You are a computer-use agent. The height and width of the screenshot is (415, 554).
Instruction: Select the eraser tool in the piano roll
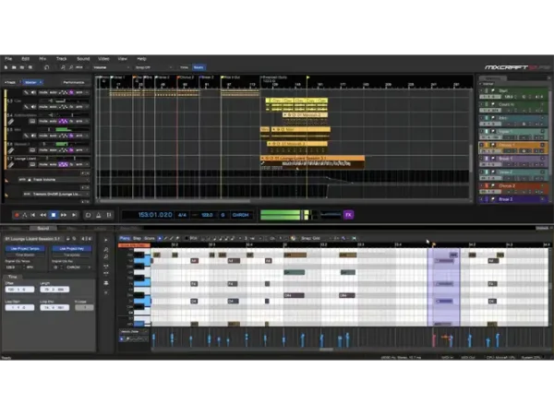coord(177,239)
